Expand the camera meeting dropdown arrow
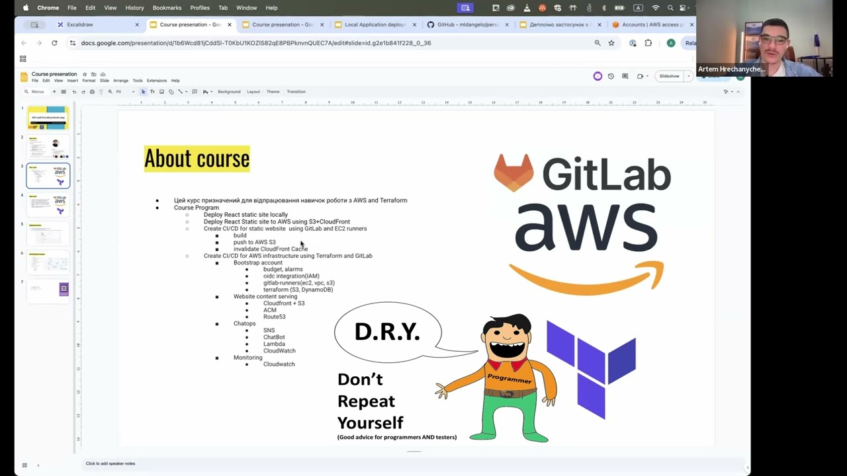 (647, 76)
